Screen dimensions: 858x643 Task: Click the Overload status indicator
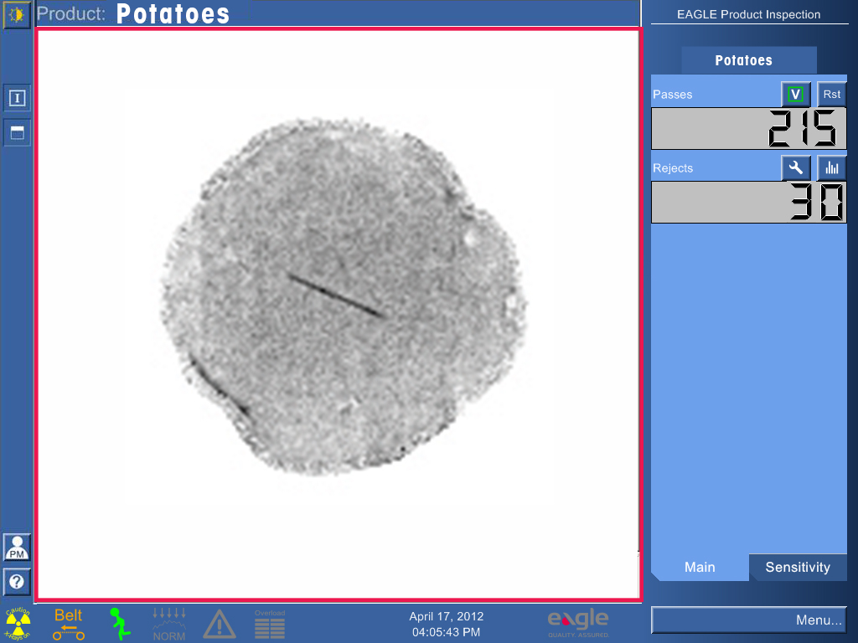270,625
